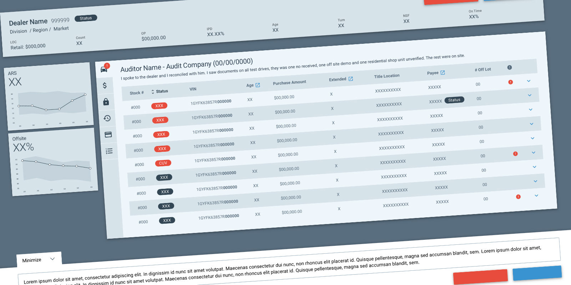Screen dimensions: 571x285
Task: Click first data point in Offsite chart
Action: tap(22, 161)
